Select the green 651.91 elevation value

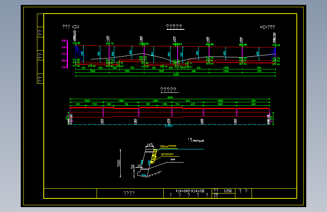click(120, 63)
